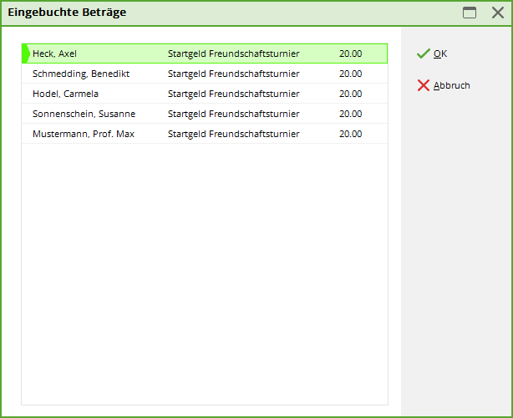Screen dimensions: 513x418
Task: Click Startgeld Freundschaftsturnier in Schmedding's row
Action: (233, 74)
